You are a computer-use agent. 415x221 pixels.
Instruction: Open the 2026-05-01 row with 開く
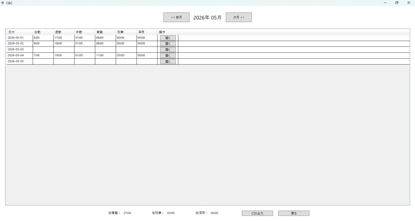(x=168, y=38)
